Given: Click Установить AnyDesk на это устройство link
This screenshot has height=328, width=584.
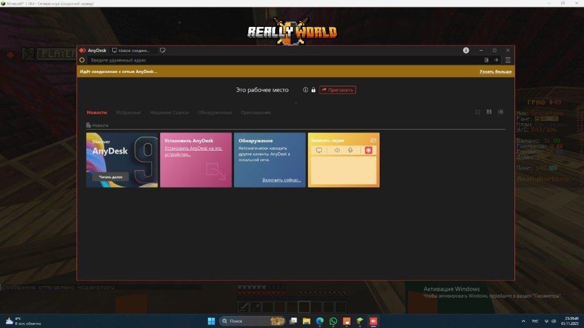Looking at the screenshot, I should (193, 151).
